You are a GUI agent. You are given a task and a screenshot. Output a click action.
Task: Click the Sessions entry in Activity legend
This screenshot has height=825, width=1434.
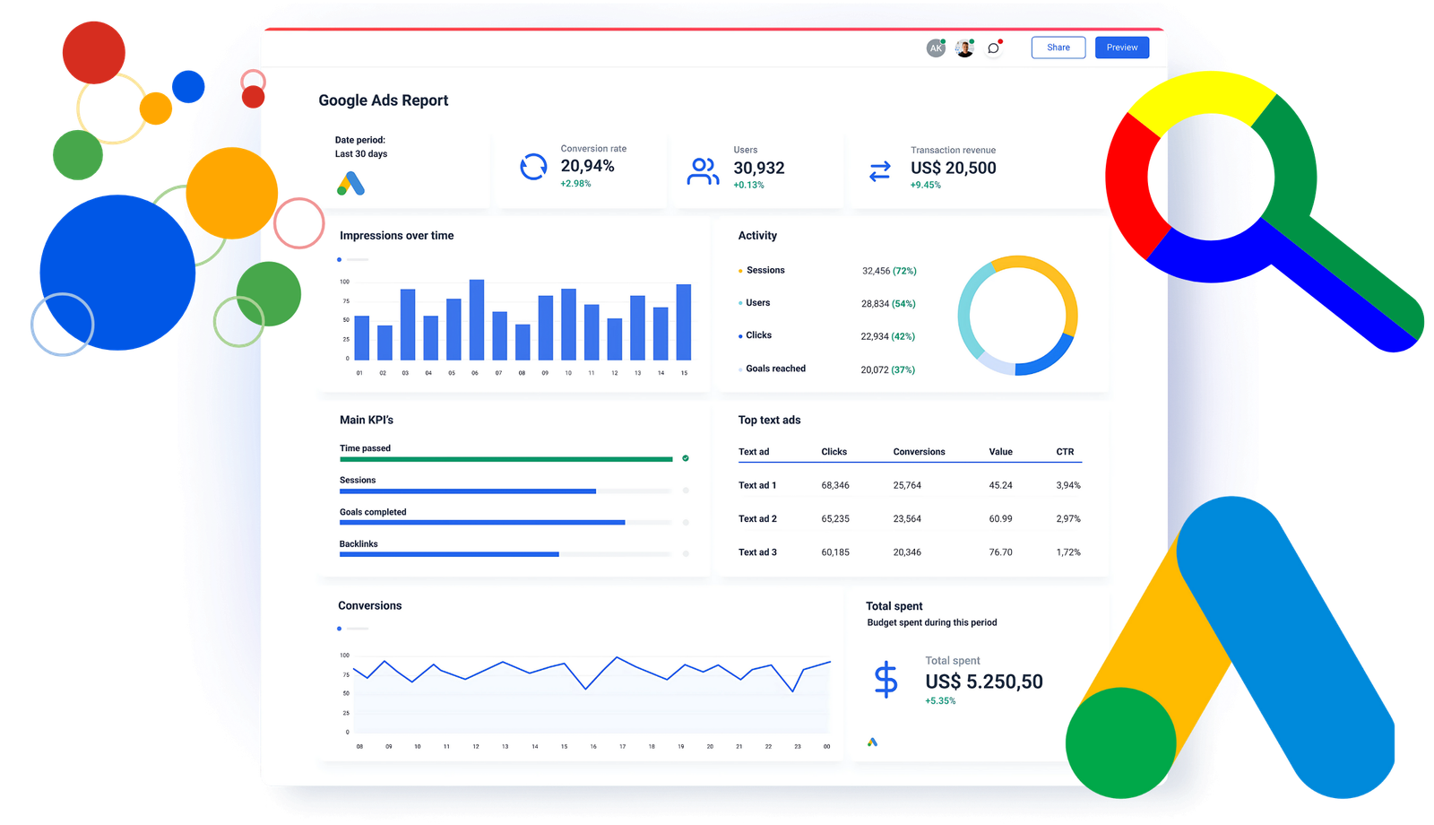(x=765, y=270)
